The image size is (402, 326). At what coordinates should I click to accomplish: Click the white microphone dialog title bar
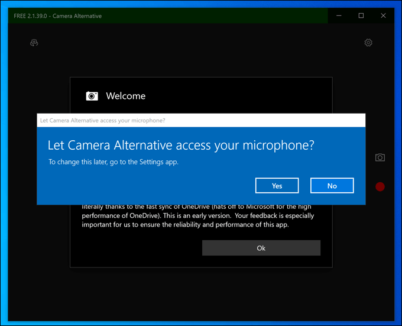click(x=201, y=120)
